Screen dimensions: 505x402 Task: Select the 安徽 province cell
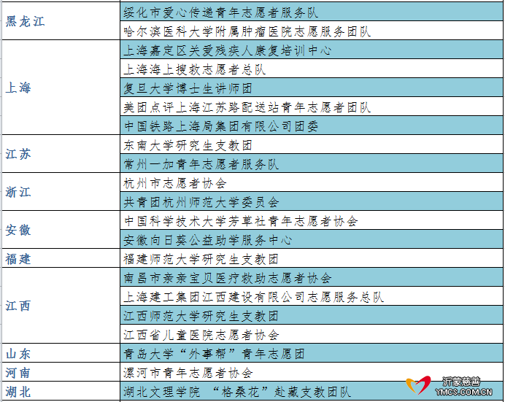click(x=61, y=230)
